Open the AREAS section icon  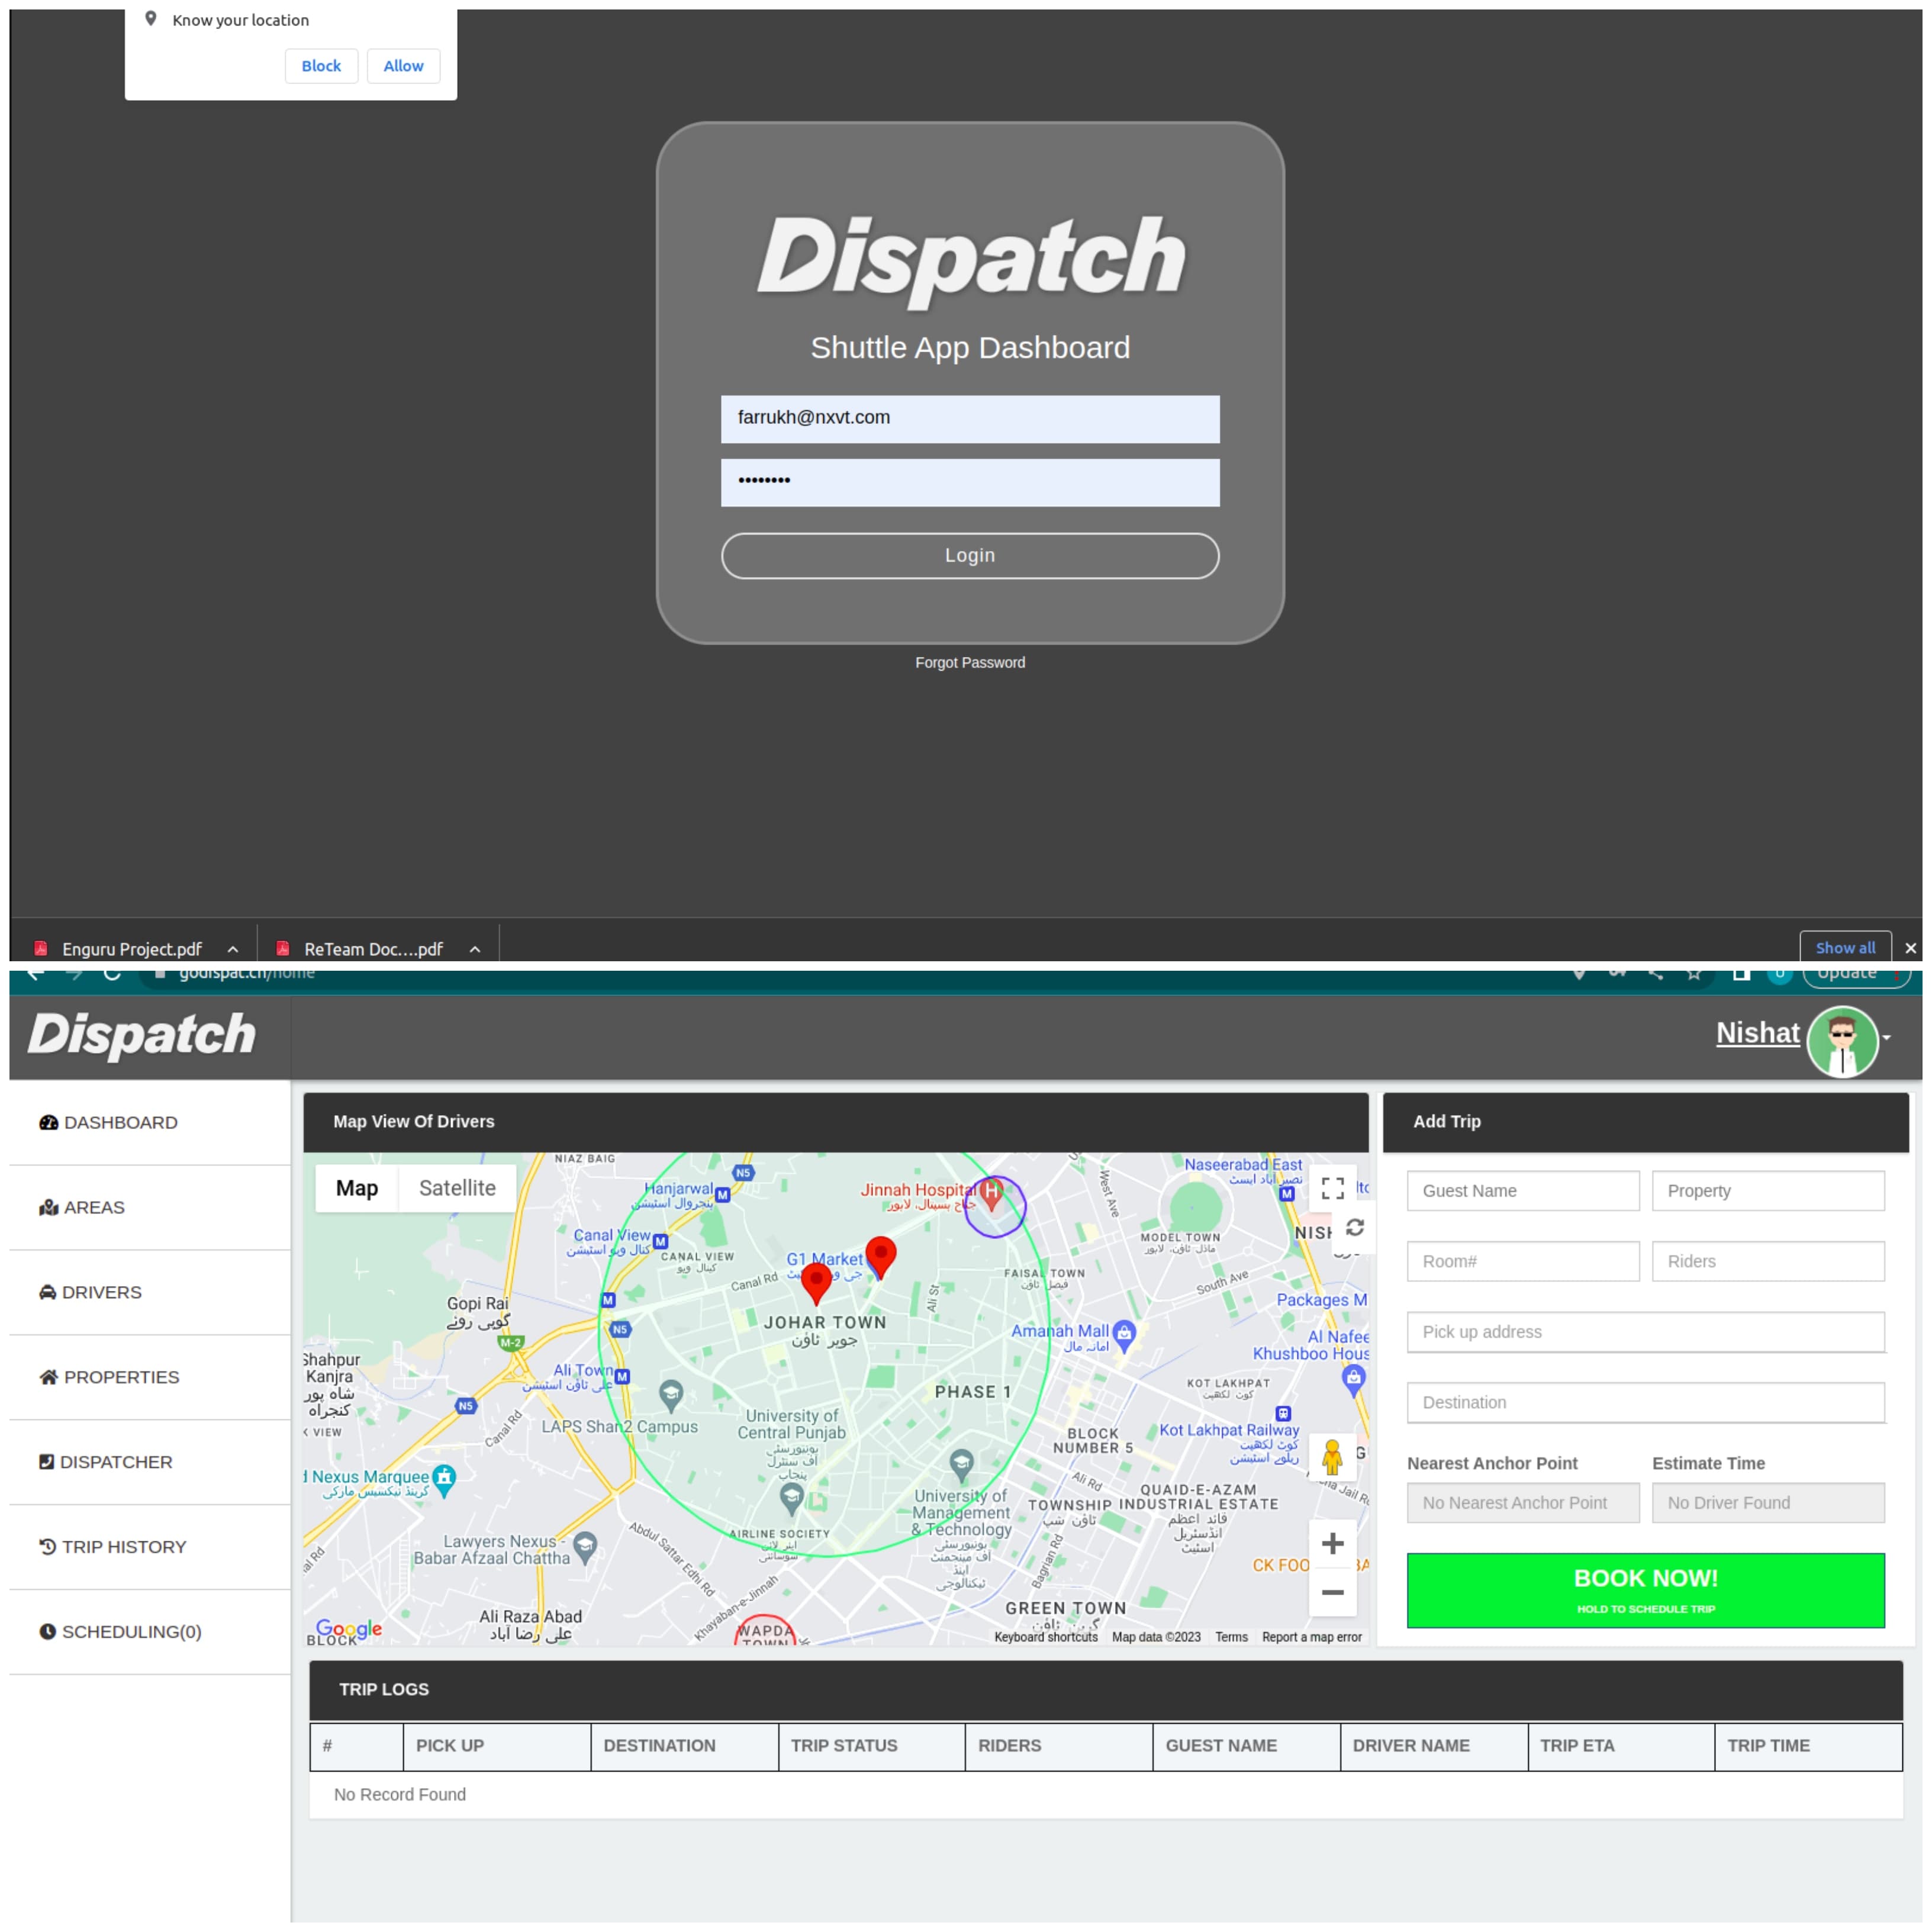point(48,1207)
